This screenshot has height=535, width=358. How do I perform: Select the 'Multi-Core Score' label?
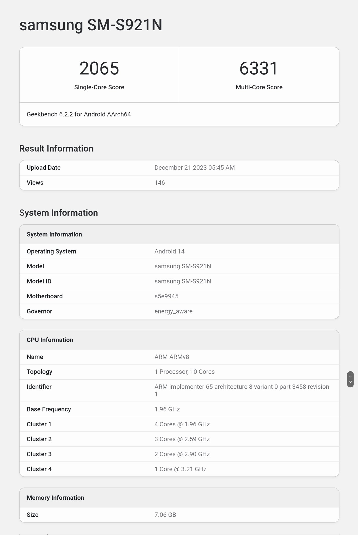pos(259,87)
